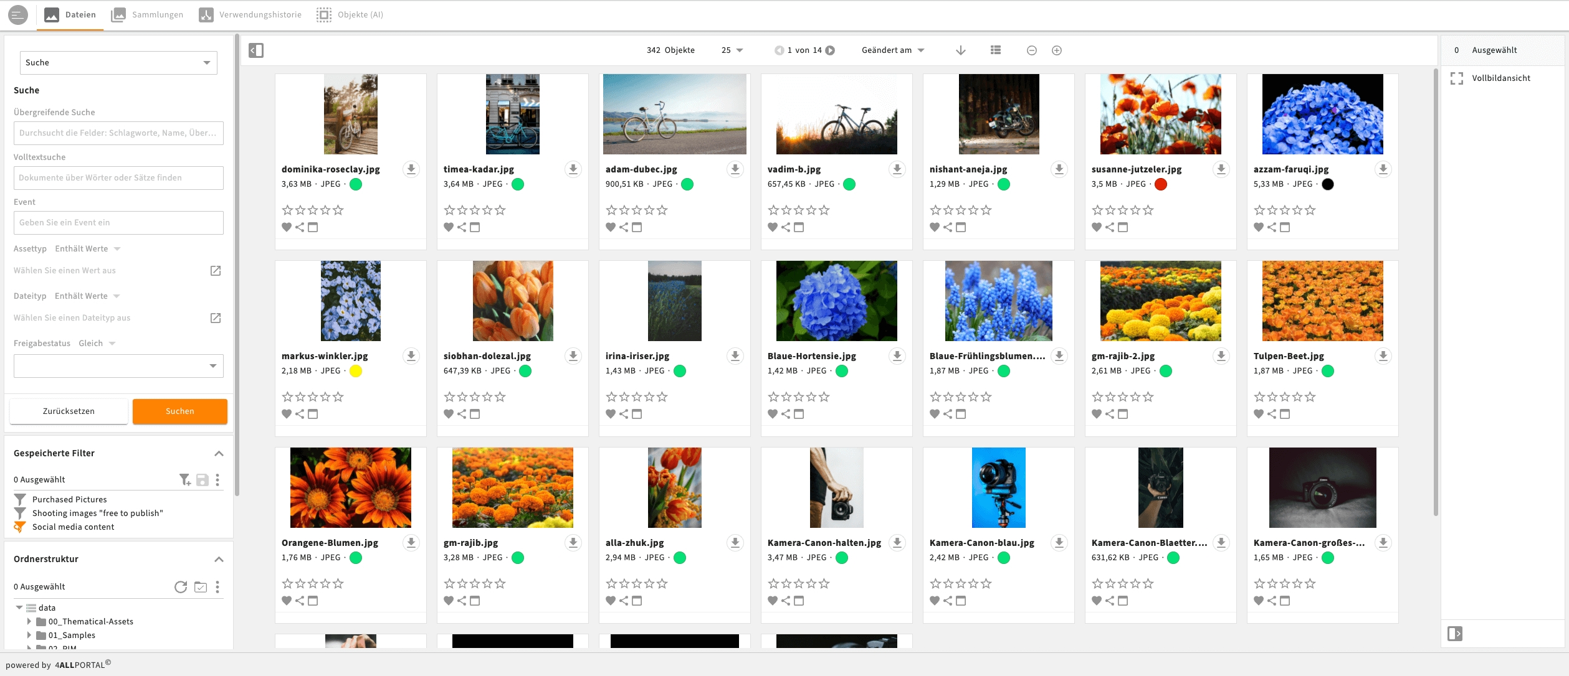Refresh the folder structure
Image resolution: width=1569 pixels, height=676 pixels.
click(x=181, y=586)
